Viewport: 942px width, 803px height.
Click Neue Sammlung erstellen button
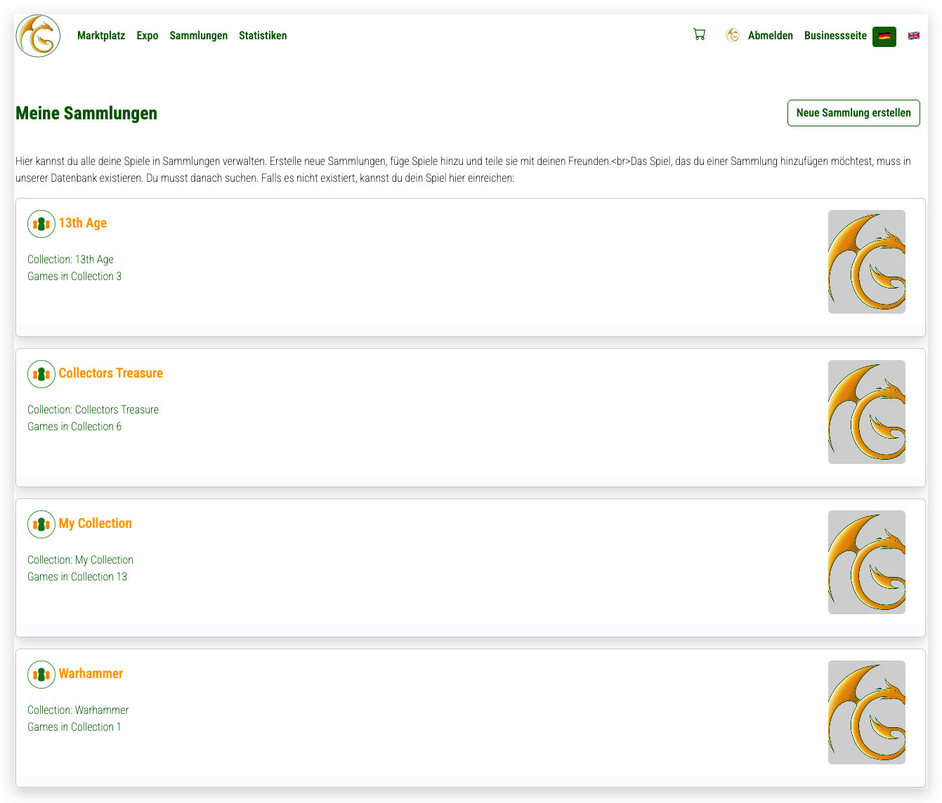coord(853,113)
